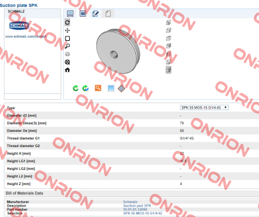Image resolution: width=259 pixels, height=217 pixels.
Task: Switch to the 3D view tab
Action: tap(83, 14)
